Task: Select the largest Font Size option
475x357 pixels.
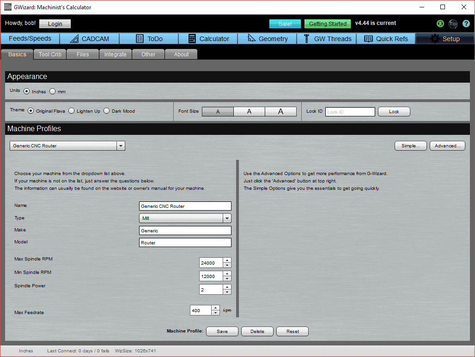Action: [281, 111]
